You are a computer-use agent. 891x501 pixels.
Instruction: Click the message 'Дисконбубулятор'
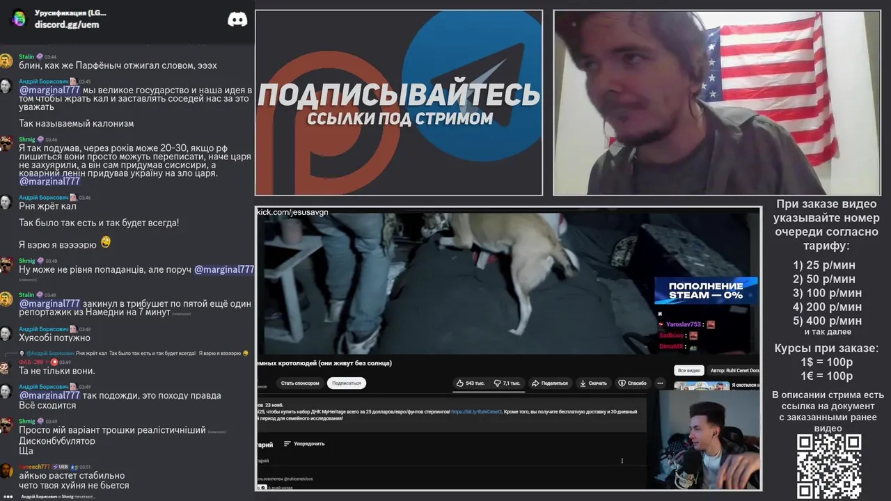point(57,440)
